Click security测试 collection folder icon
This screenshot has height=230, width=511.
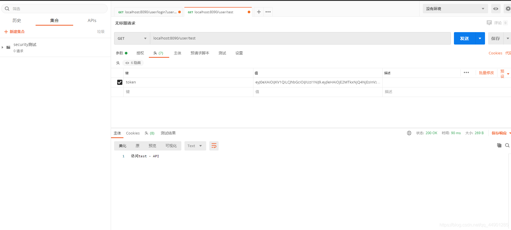point(8,47)
